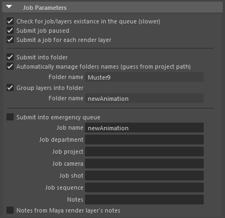The image size is (225, 218).
Task: Click the Job name input field
Action: click(144, 128)
